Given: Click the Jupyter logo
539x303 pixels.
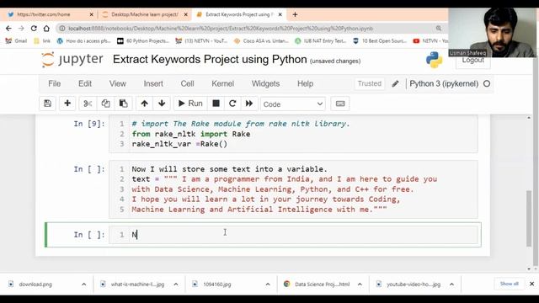Looking at the screenshot, I should click(72, 60).
